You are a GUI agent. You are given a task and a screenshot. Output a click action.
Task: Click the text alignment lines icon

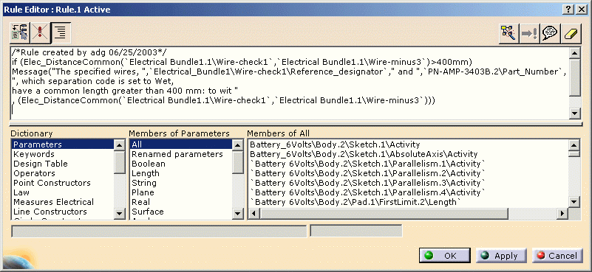coord(61,32)
